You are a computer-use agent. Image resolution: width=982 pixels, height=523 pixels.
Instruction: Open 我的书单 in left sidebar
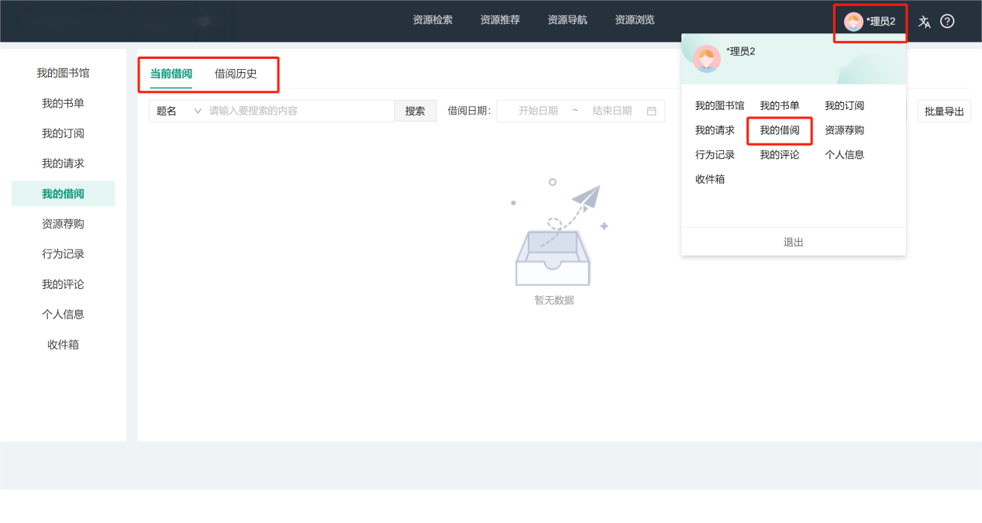63,103
